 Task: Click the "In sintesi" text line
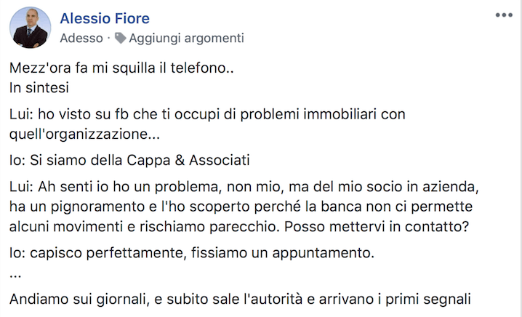37,88
